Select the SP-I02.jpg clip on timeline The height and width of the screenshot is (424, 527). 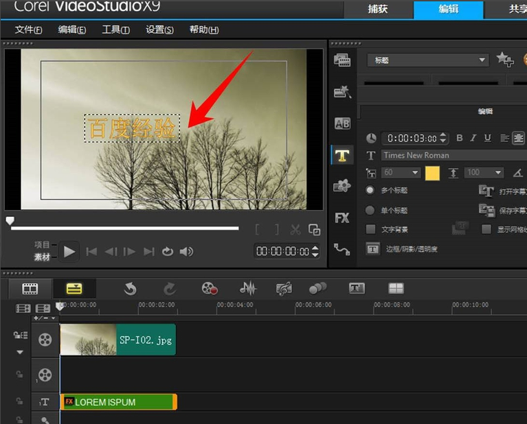pyautogui.click(x=118, y=340)
